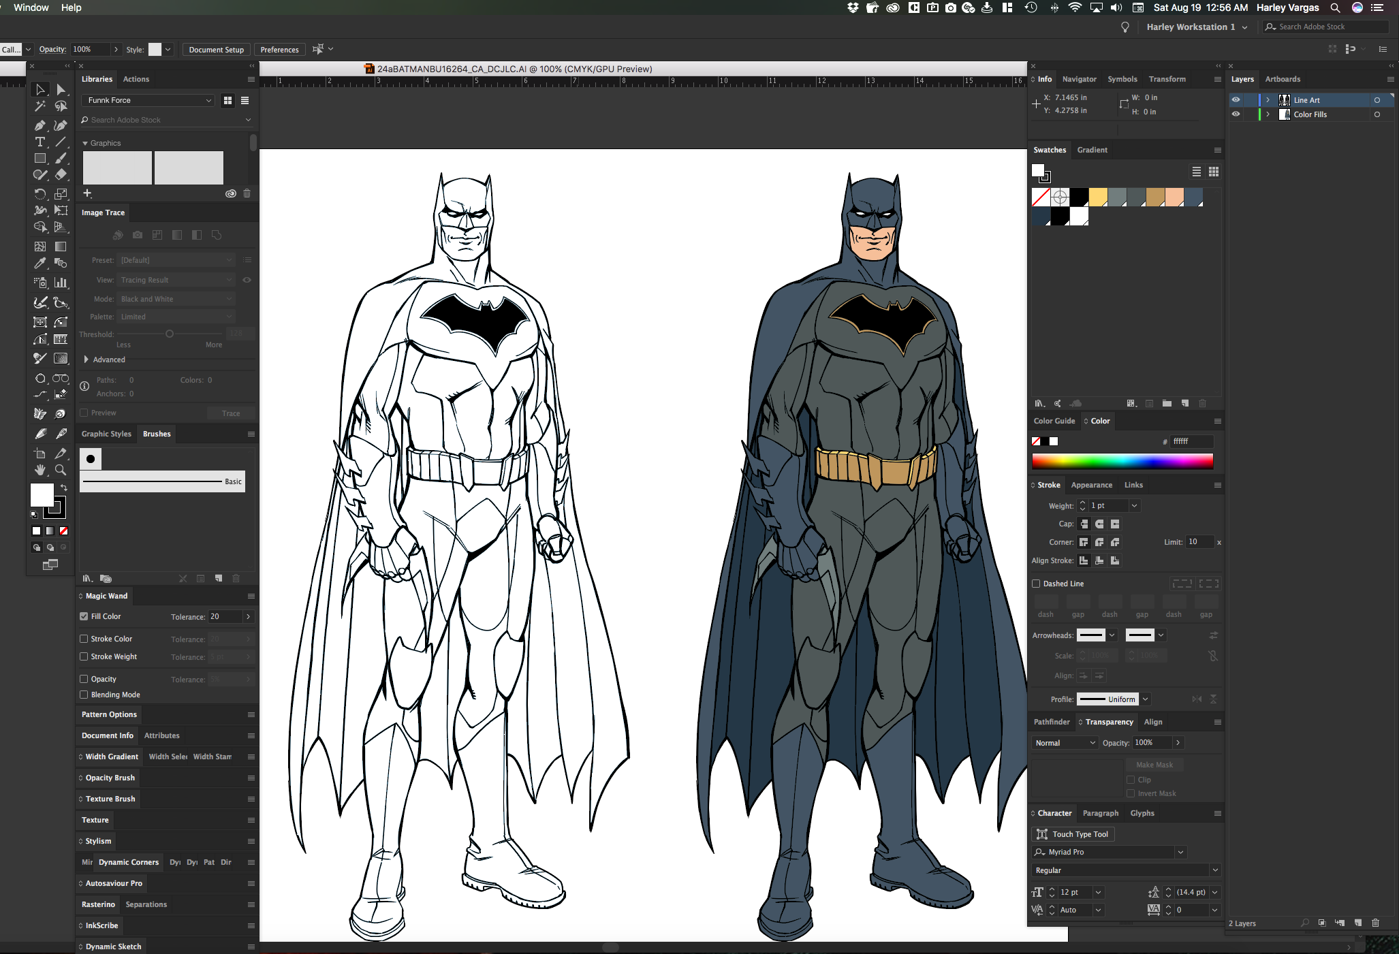The width and height of the screenshot is (1399, 954).
Task: Select the Hand tool
Action: pos(40,470)
